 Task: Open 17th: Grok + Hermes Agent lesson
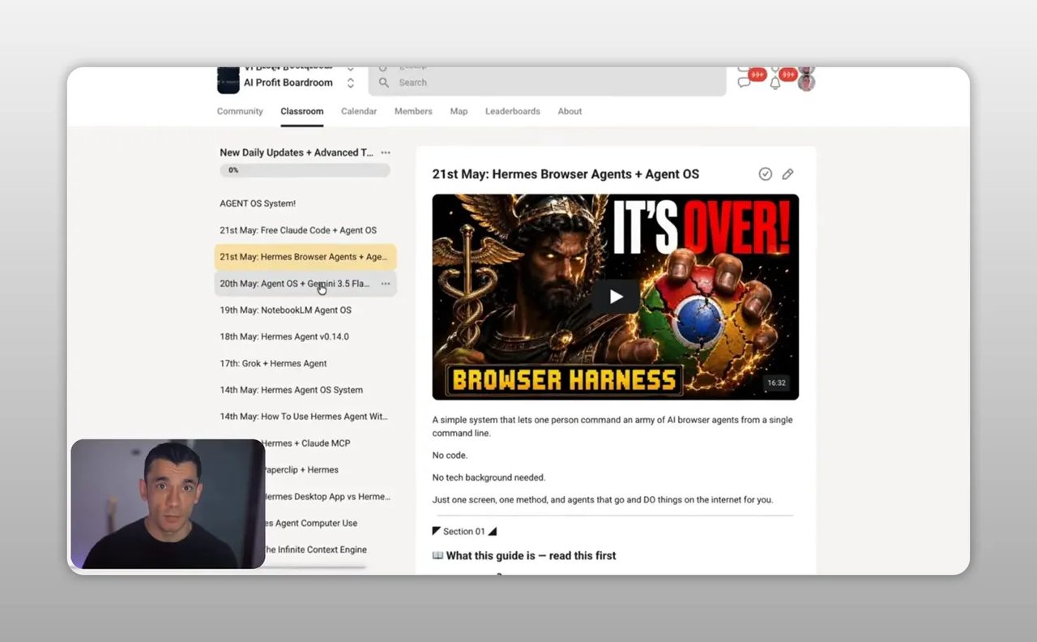click(x=305, y=363)
